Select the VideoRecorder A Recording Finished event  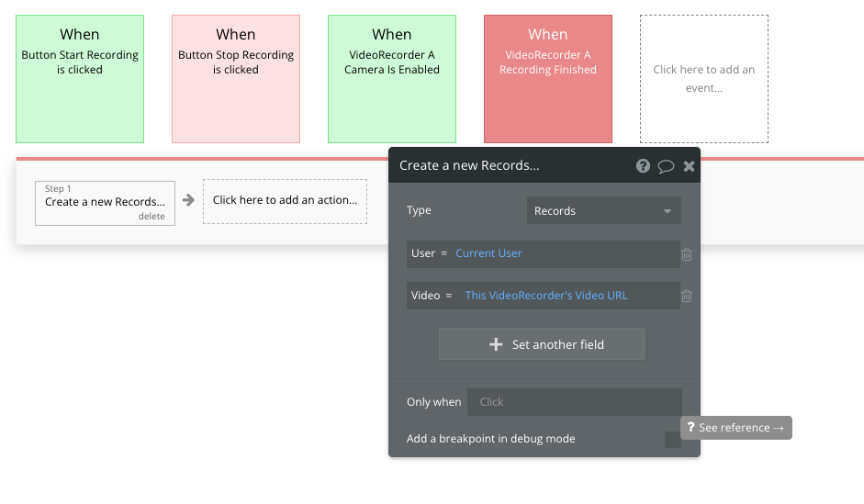coord(548,79)
